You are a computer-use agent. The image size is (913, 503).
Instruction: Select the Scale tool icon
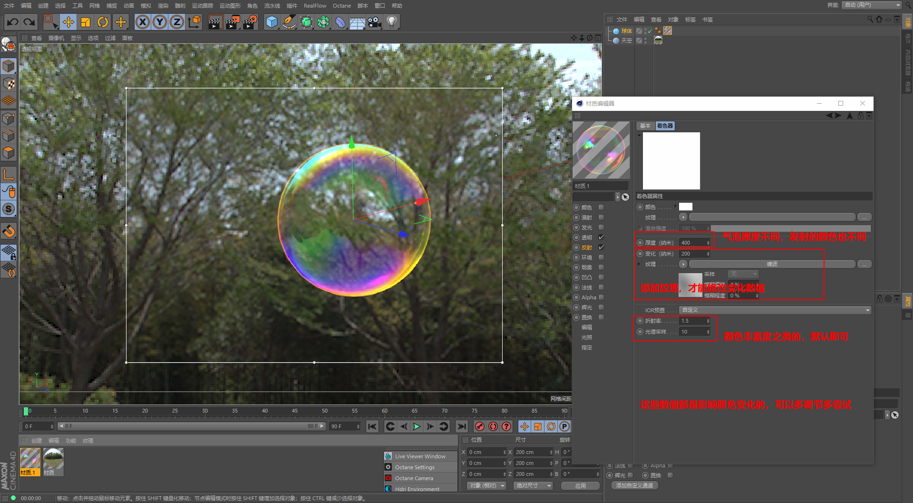click(86, 22)
